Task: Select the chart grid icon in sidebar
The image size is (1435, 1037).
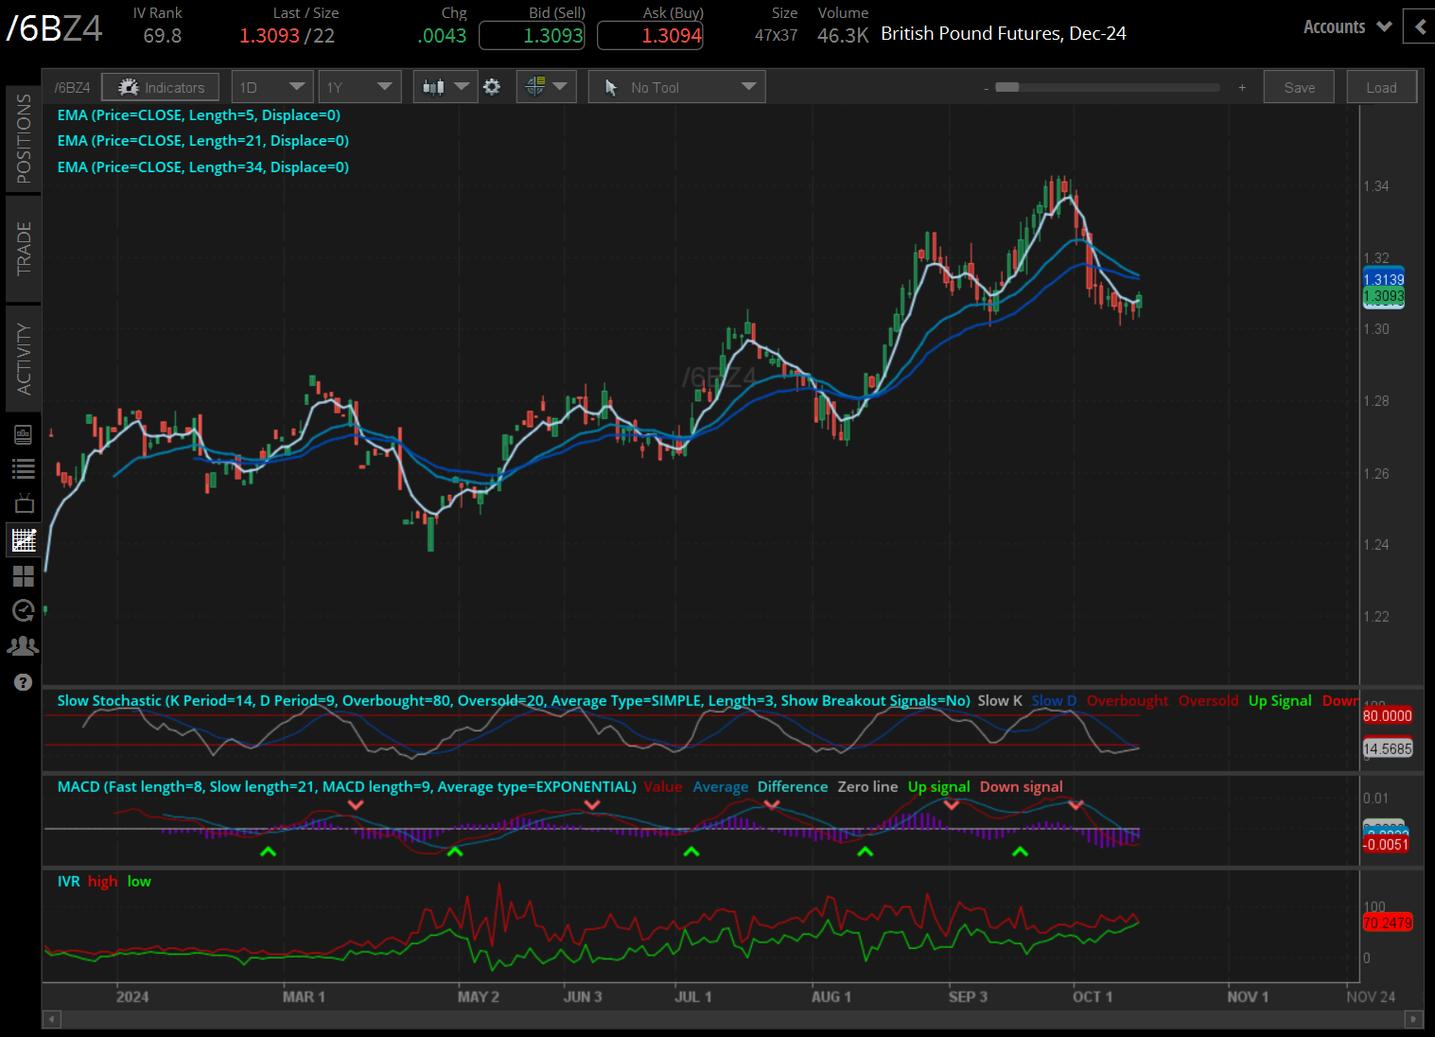Action: (x=24, y=540)
